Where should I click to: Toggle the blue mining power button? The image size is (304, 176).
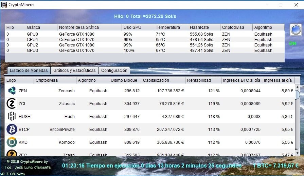[296, 30]
